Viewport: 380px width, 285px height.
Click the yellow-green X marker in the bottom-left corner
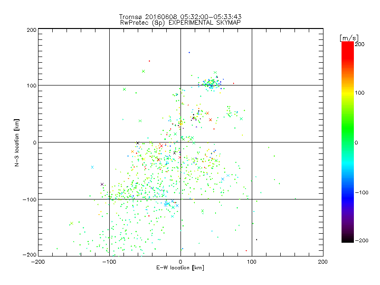pyautogui.click(x=72, y=223)
